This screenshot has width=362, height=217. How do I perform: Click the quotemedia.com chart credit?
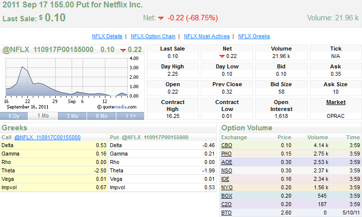coord(117,107)
